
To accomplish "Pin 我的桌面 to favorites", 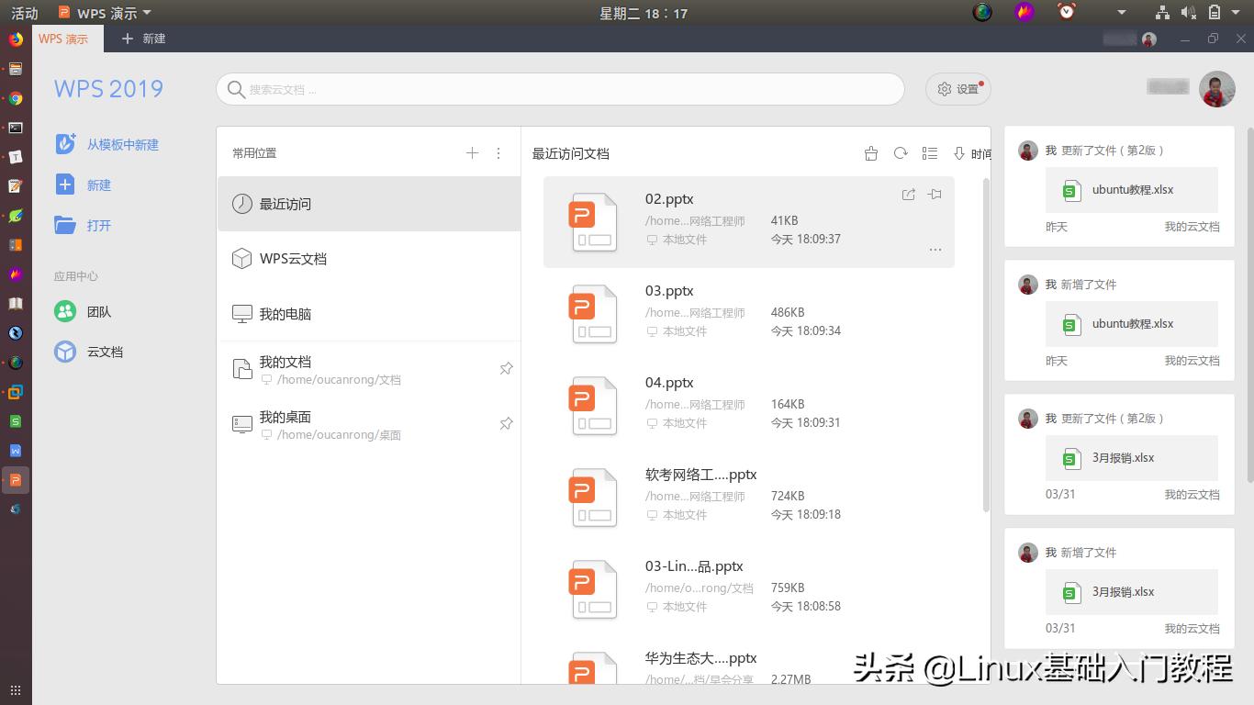I will click(x=506, y=423).
